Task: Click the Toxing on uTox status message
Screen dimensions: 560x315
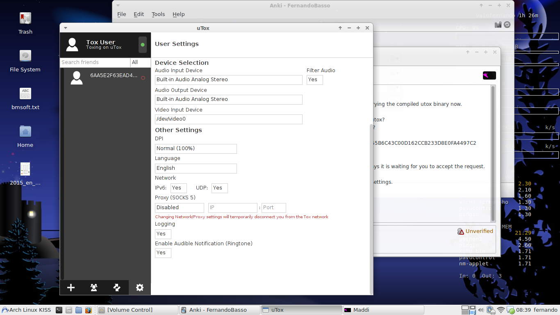Action: tap(104, 48)
